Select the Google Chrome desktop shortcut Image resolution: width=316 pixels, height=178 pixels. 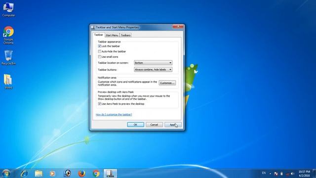point(8,35)
